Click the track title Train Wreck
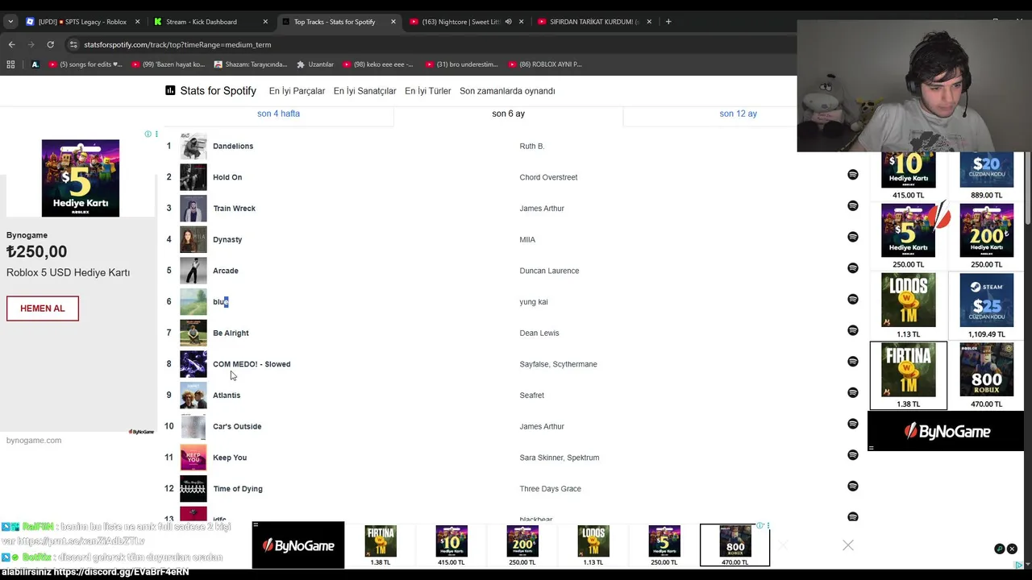 (x=234, y=209)
